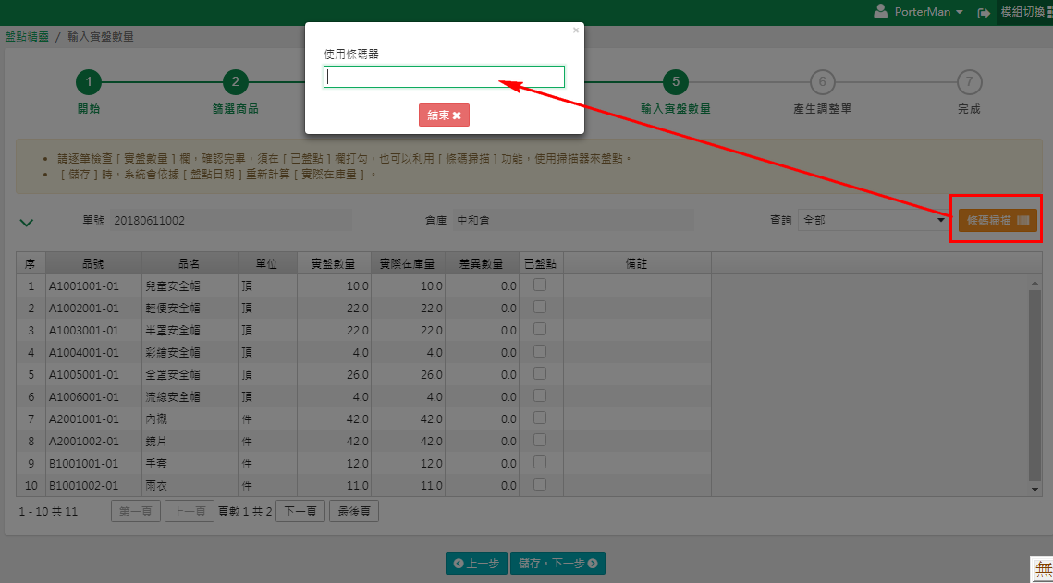Check 已盤點 for A1005001-01
The width and height of the screenshot is (1053, 583).
(539, 373)
